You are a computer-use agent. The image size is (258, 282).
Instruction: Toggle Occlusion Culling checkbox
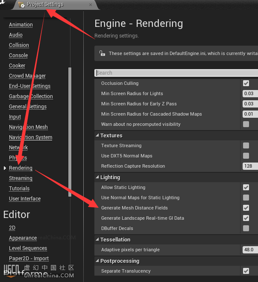pyautogui.click(x=246, y=83)
